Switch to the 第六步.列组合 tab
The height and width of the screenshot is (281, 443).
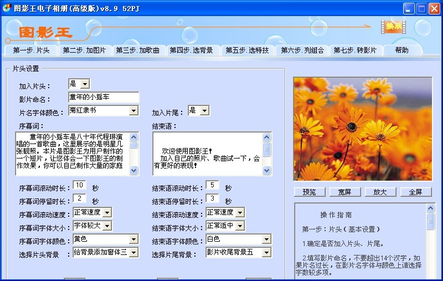(x=302, y=50)
